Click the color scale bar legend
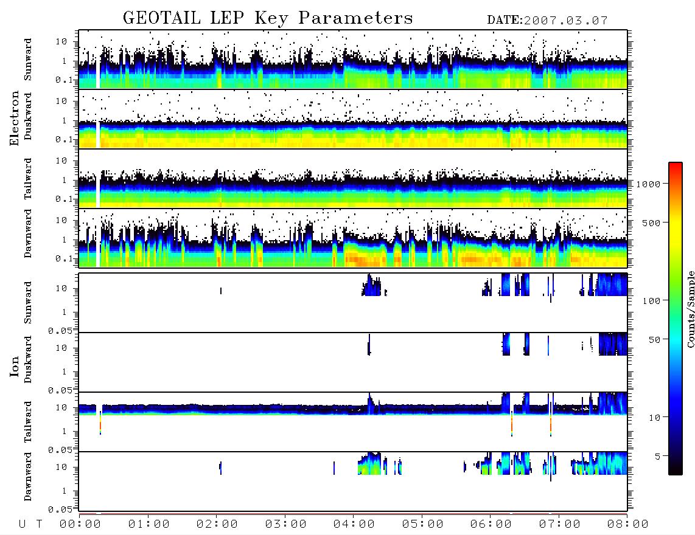The height and width of the screenshot is (535, 695). pyautogui.click(x=675, y=319)
